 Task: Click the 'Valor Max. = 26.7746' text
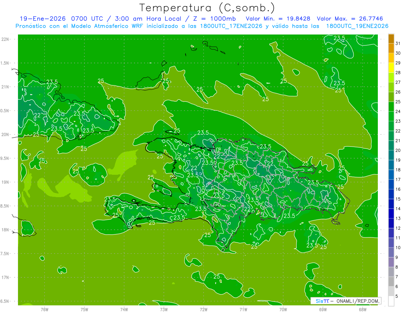pyautogui.click(x=350, y=19)
